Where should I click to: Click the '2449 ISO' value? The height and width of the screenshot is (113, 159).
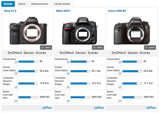point(44,97)
